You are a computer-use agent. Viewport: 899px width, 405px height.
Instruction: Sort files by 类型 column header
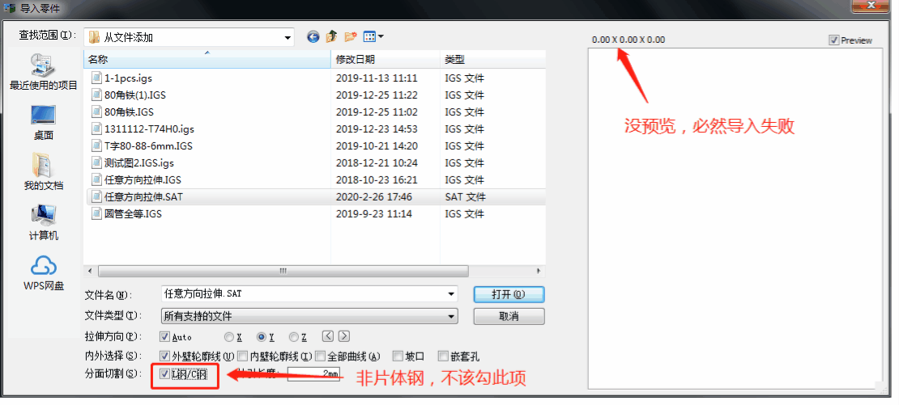point(490,60)
